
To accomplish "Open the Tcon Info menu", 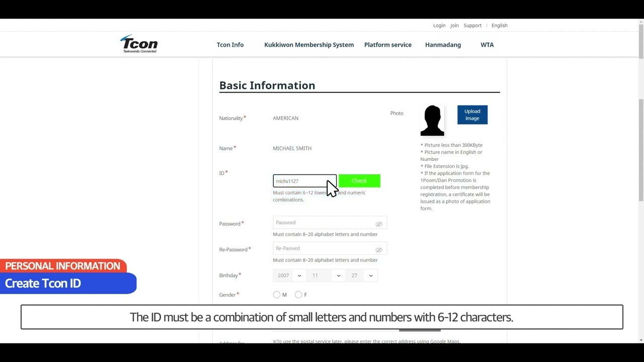I will click(x=230, y=45).
